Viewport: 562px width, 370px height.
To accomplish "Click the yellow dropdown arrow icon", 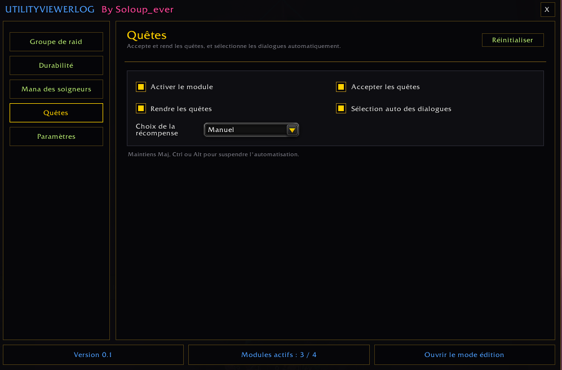I will pyautogui.click(x=292, y=130).
